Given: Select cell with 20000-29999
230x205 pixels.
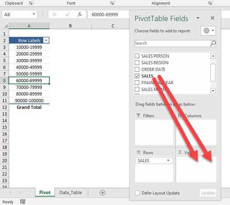Looking at the screenshot, I should click(29, 54).
